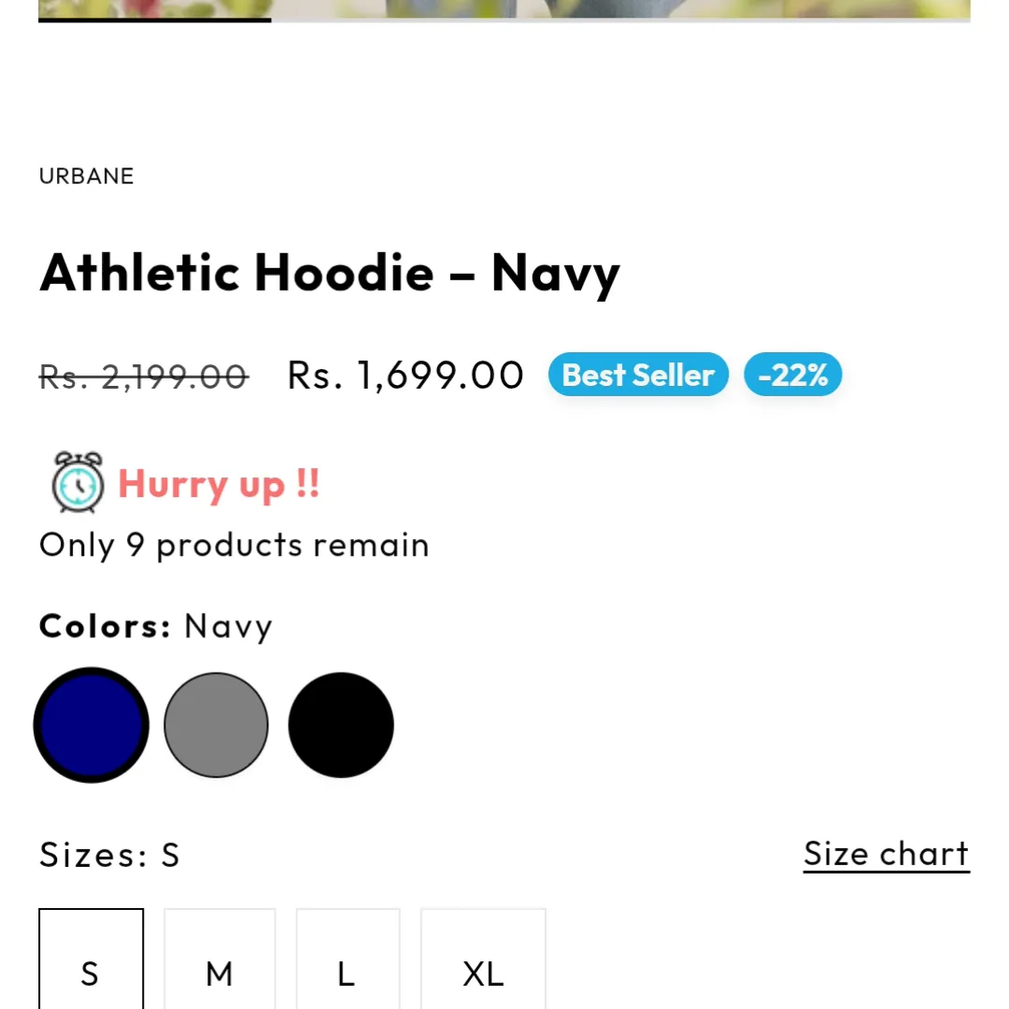Pick the black color swatch
The image size is (1009, 1009).
pos(341,725)
